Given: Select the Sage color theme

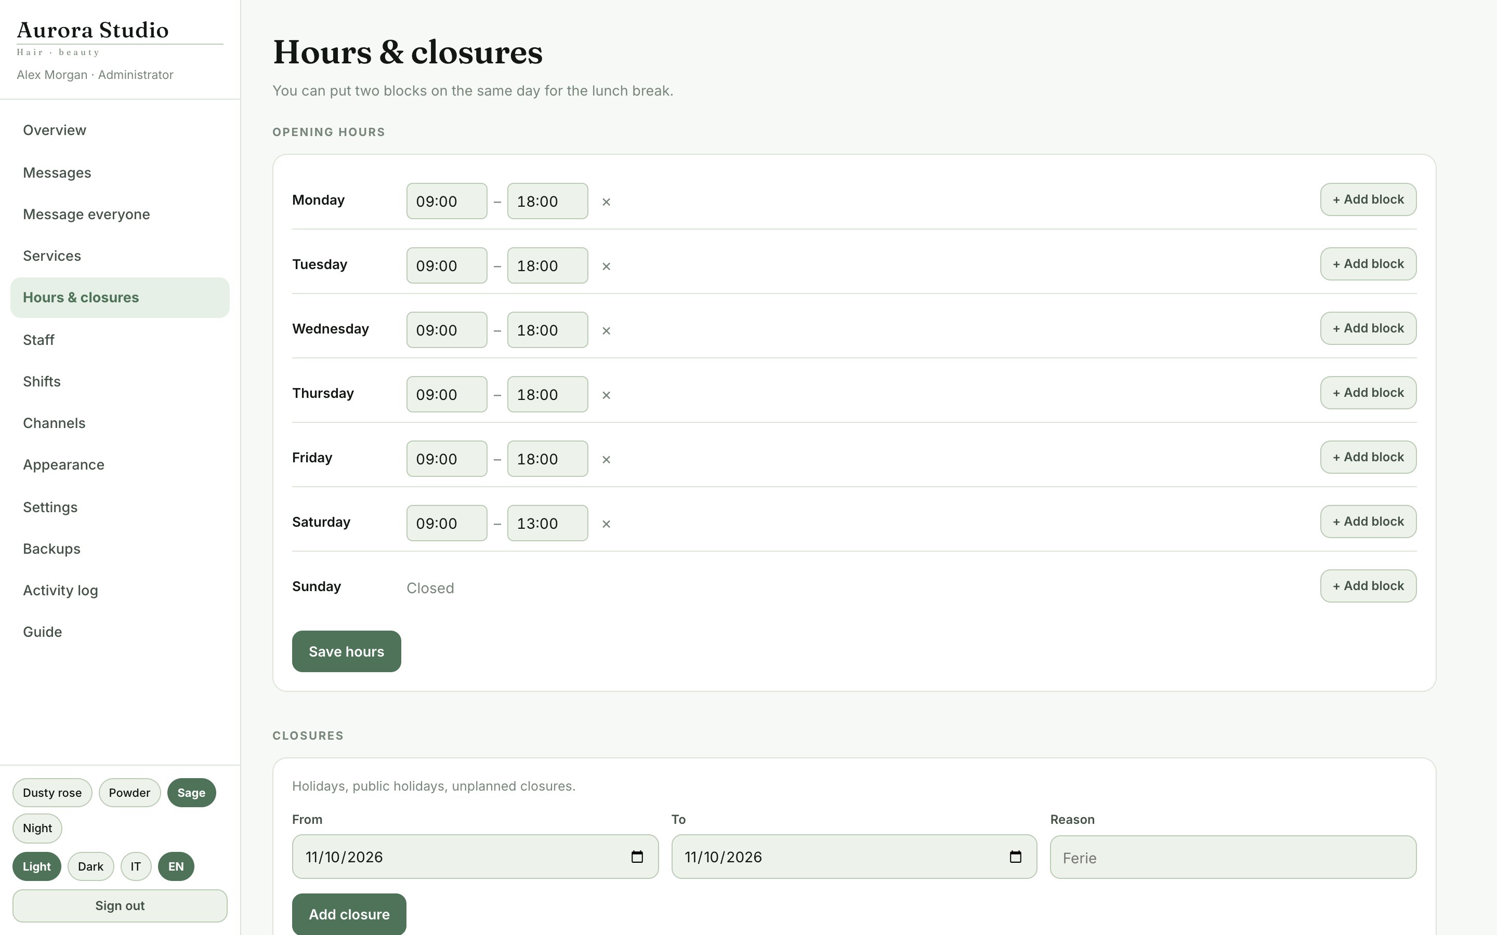Looking at the screenshot, I should coord(191,793).
